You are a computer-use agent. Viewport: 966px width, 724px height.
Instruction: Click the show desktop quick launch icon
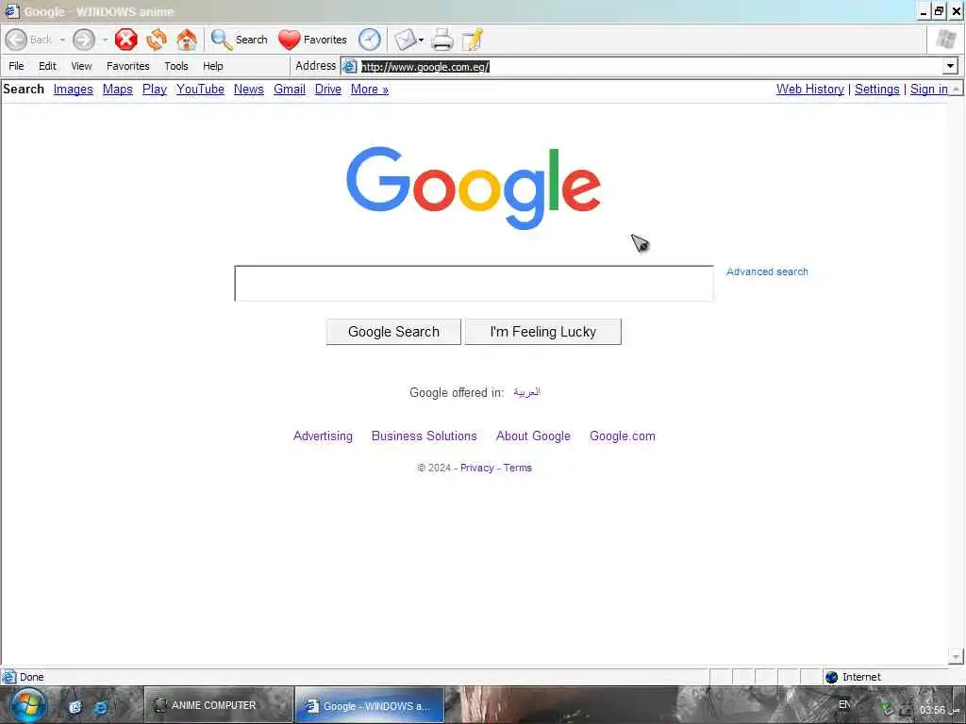coord(75,707)
